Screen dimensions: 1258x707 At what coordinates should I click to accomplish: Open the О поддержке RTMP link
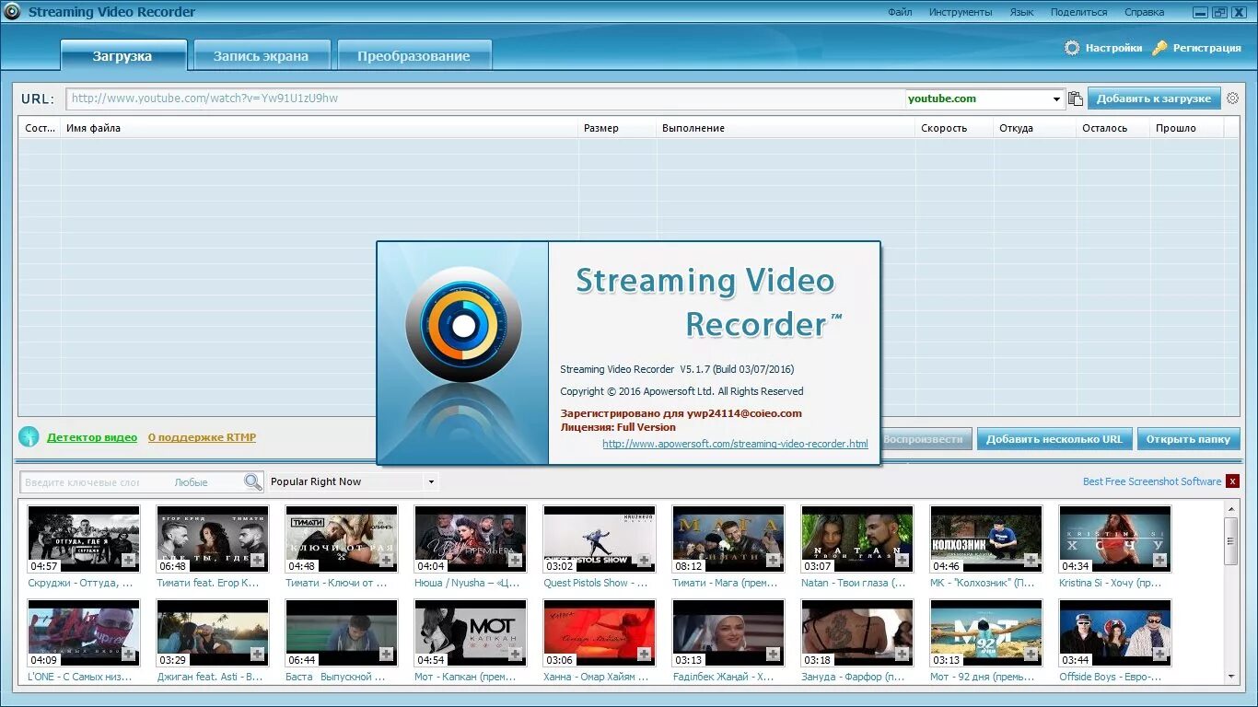(202, 437)
